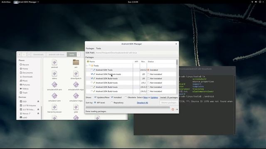
Task: Click the volume icon in top bar
Action: point(256,2)
